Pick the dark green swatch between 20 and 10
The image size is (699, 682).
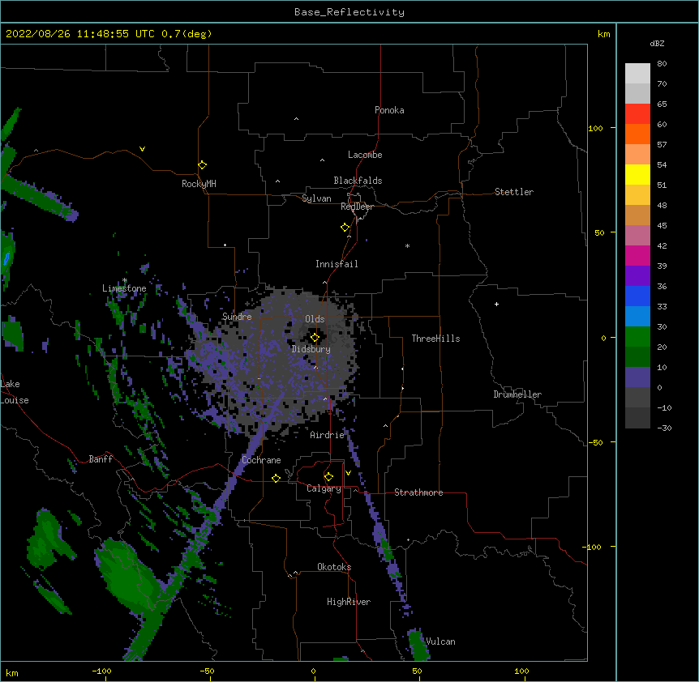(x=637, y=356)
